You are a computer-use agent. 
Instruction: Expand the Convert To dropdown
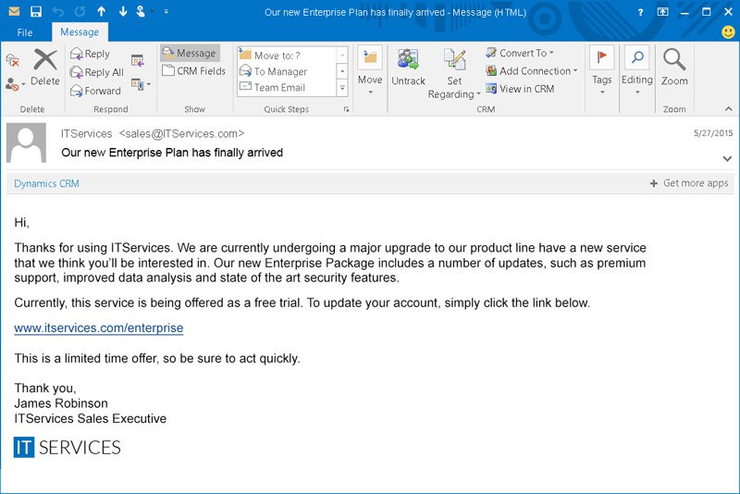click(x=551, y=53)
